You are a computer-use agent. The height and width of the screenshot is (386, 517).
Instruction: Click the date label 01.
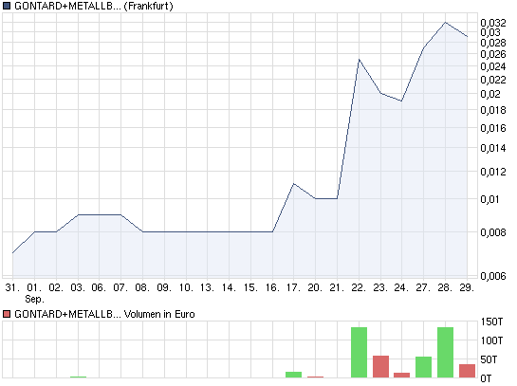(x=34, y=287)
